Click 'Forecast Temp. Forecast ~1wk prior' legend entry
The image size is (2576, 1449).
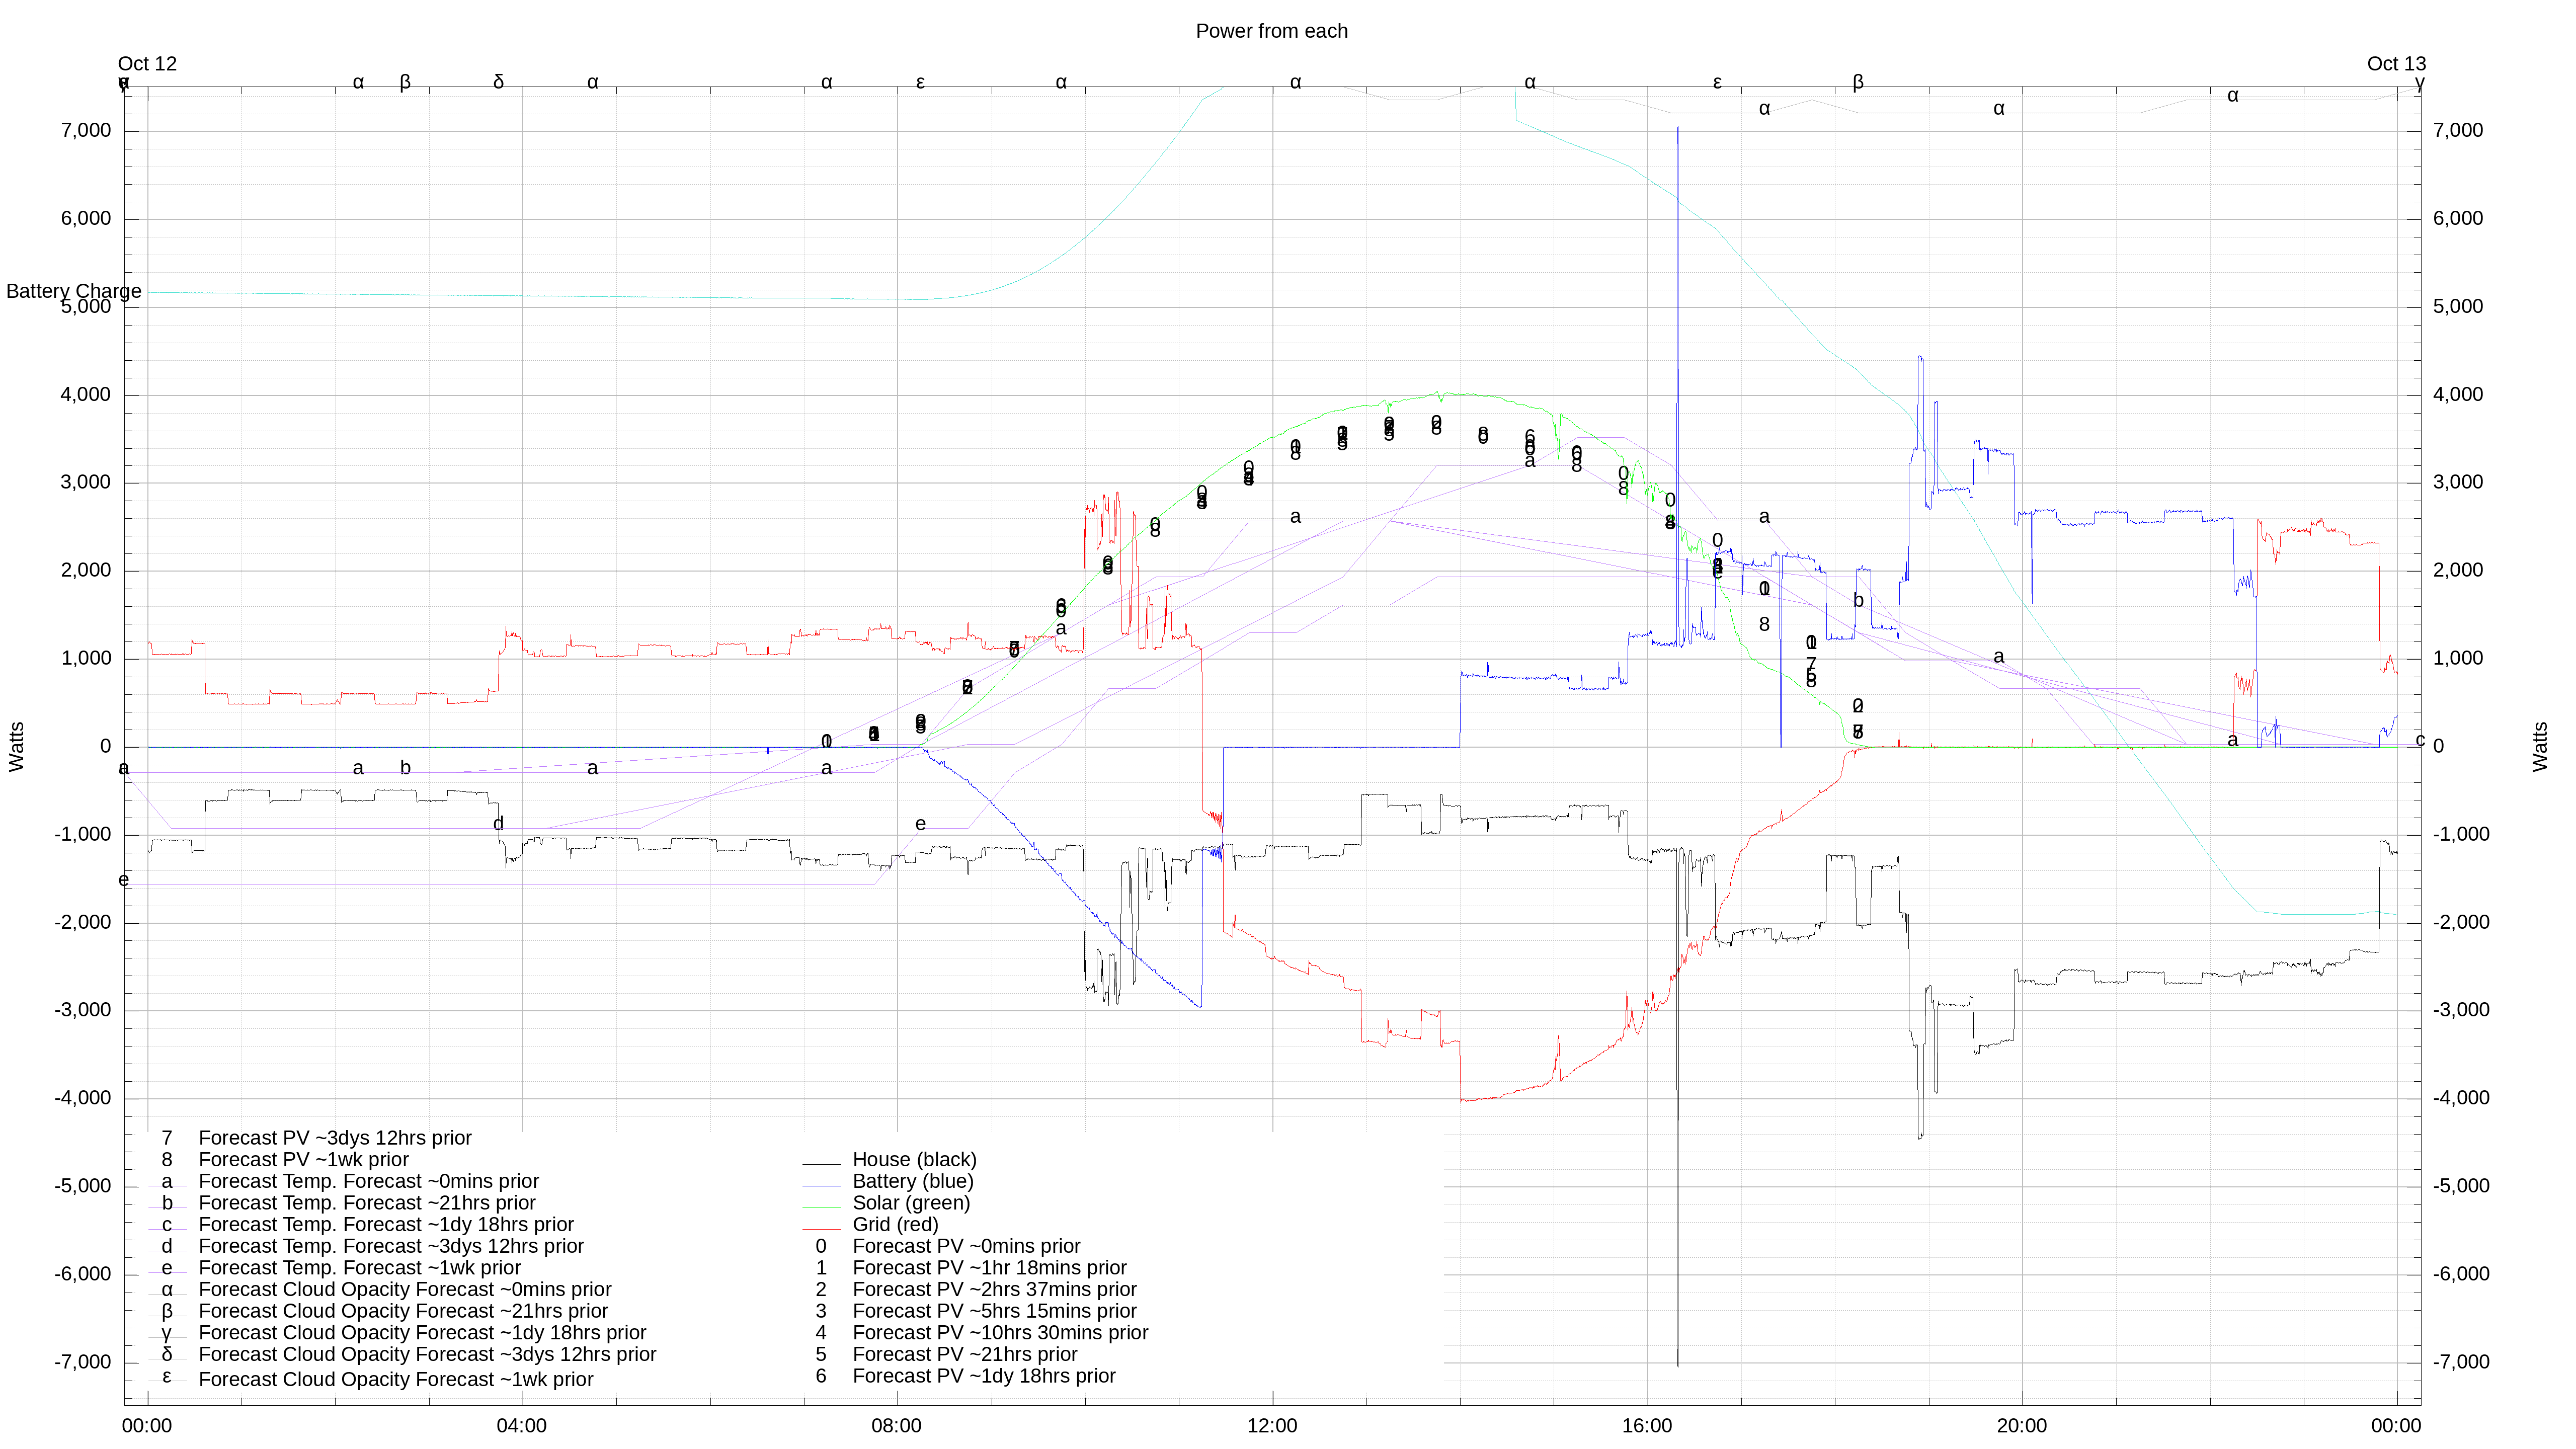(360, 1268)
